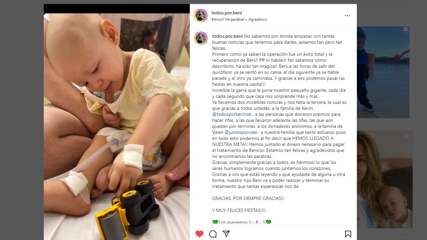Open the @todosporkevinok mention
The height and width of the screenshot is (240, 427).
pos(232,114)
